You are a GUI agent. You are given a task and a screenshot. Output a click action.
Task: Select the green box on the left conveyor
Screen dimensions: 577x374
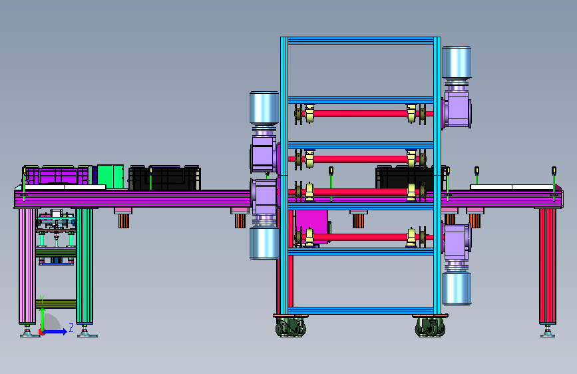110,177
